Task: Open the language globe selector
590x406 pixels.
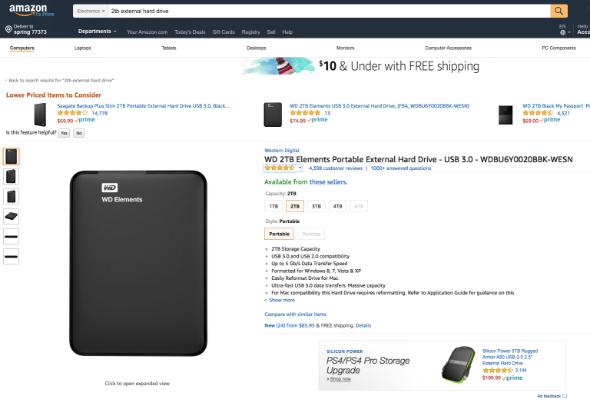Action: (x=565, y=32)
